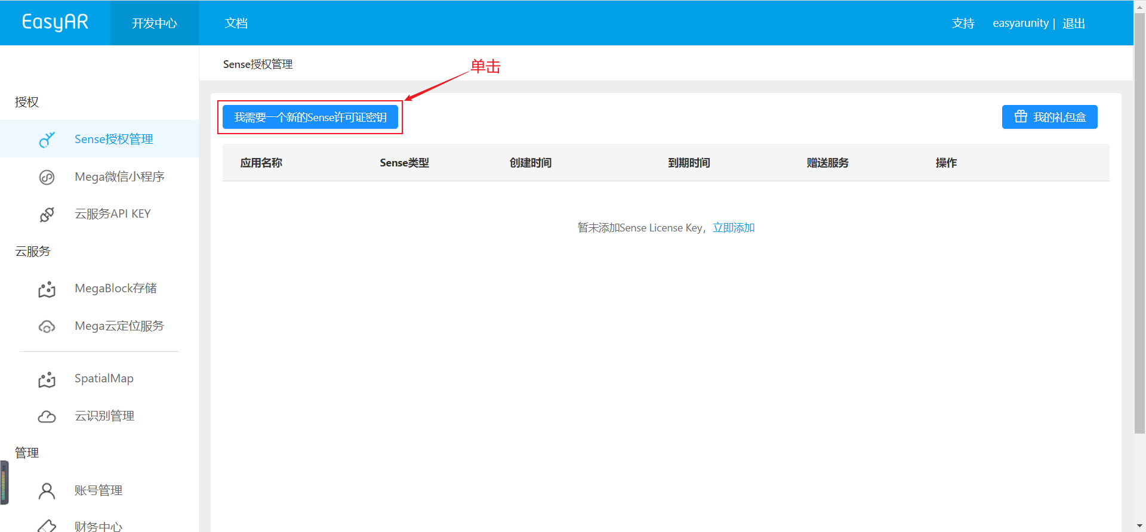Click the 赠送服务 column header
This screenshot has height=532, width=1146.
(827, 163)
